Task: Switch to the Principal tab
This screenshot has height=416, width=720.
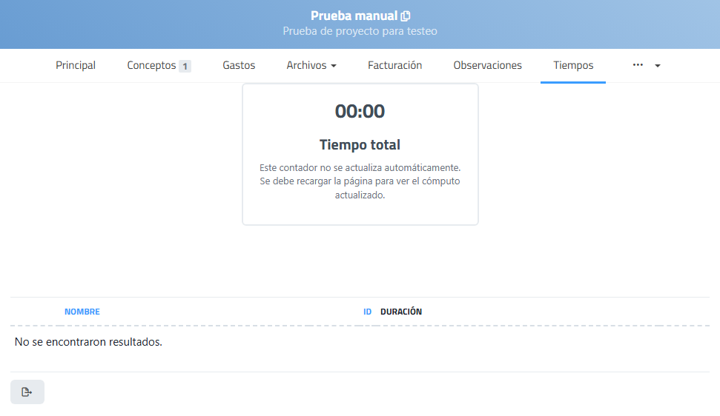Action: (x=76, y=65)
